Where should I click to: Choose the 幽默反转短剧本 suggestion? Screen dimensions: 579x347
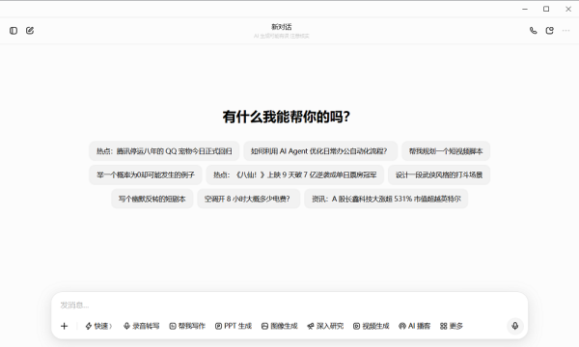click(x=152, y=199)
